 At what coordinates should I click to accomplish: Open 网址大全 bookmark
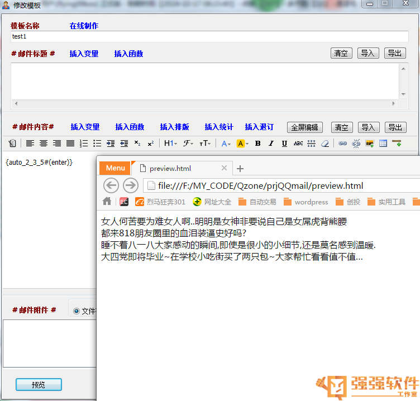point(212,202)
